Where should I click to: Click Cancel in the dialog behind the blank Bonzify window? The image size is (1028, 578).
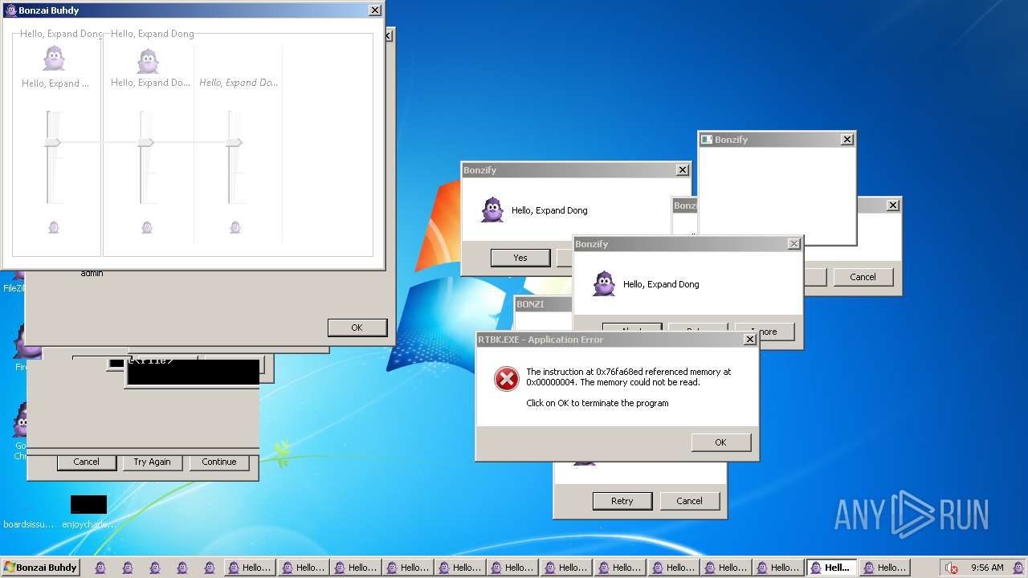[863, 277]
